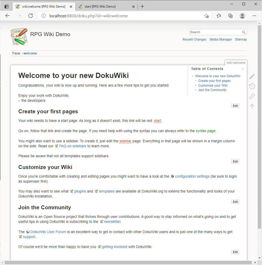Open the browser profile avatar
This screenshot has width=262, height=265.
(x=242, y=16)
